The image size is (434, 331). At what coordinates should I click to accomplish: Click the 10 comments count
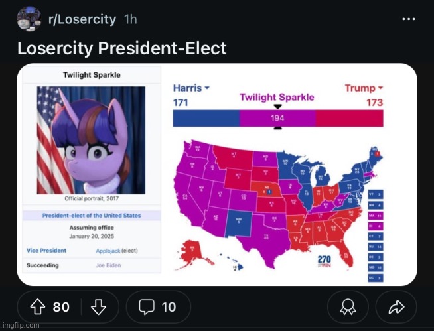pyautogui.click(x=169, y=307)
